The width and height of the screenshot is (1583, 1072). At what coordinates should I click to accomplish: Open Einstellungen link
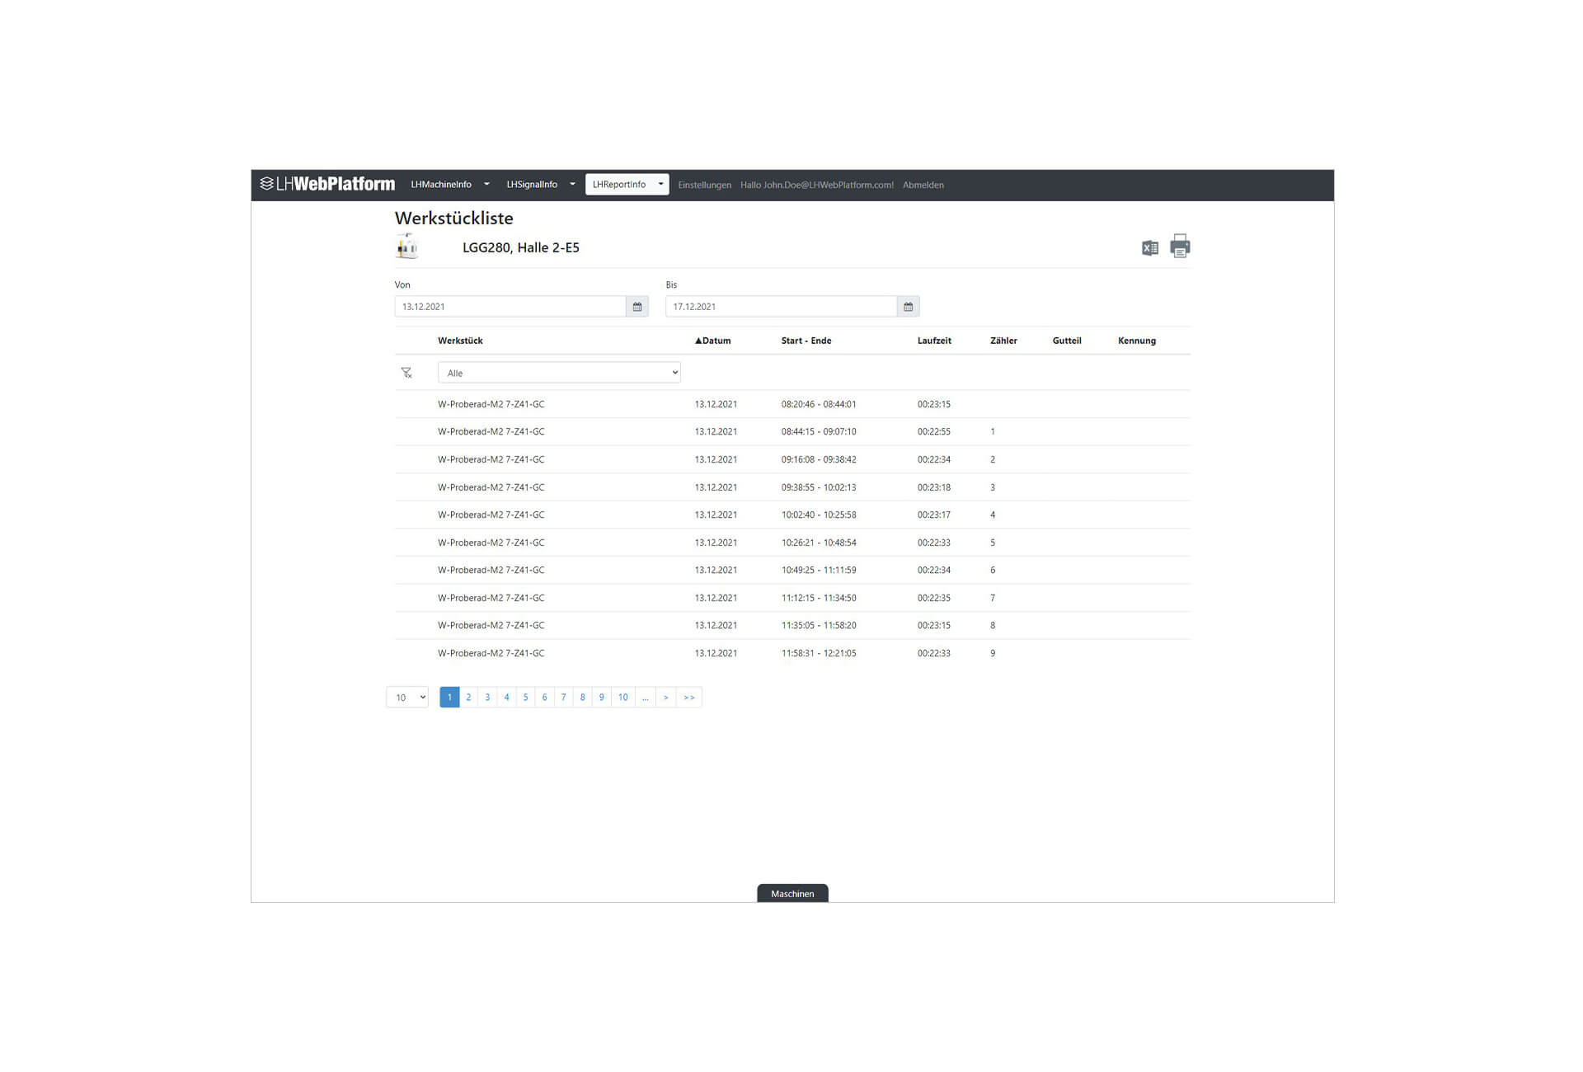tap(704, 185)
